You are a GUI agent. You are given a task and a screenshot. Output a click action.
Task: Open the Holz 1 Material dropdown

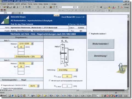coord(32,43)
